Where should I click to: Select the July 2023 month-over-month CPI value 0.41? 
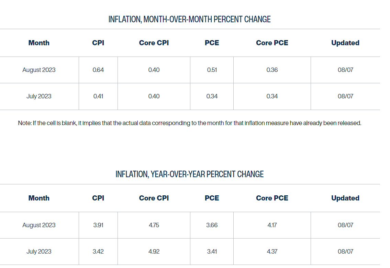pyautogui.click(x=98, y=96)
